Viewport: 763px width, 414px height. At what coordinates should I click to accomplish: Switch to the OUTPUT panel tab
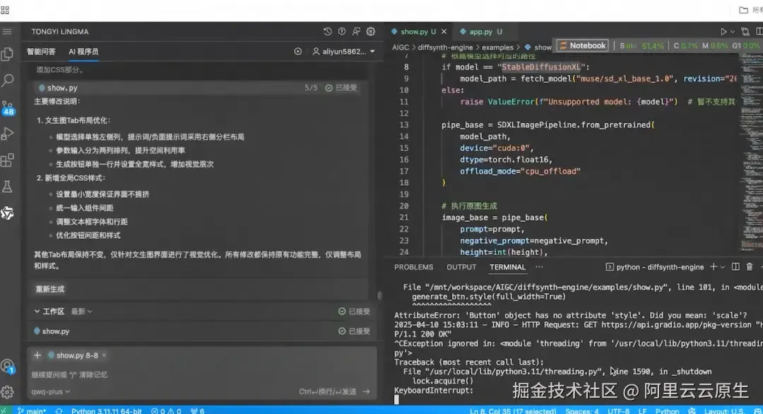[x=461, y=267]
